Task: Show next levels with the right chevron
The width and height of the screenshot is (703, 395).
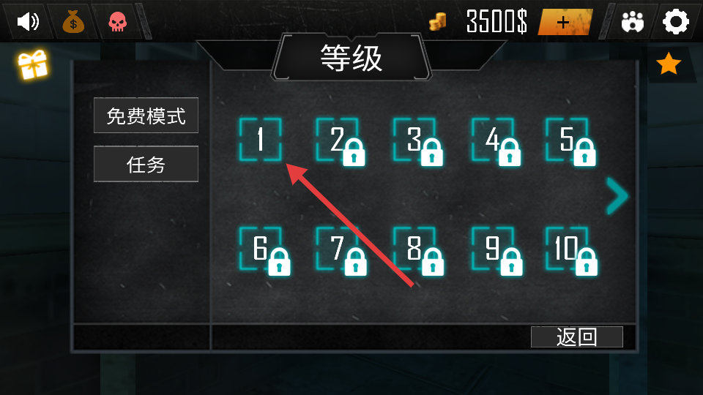Action: (x=617, y=196)
